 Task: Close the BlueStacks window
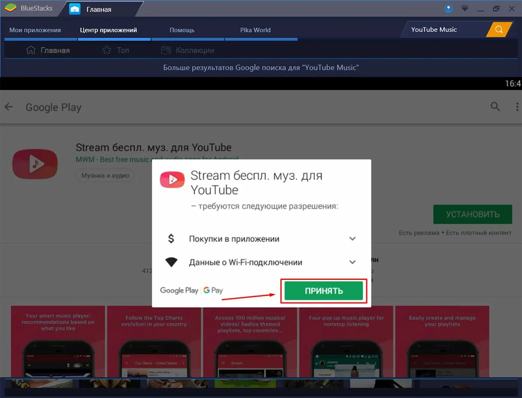coord(512,9)
